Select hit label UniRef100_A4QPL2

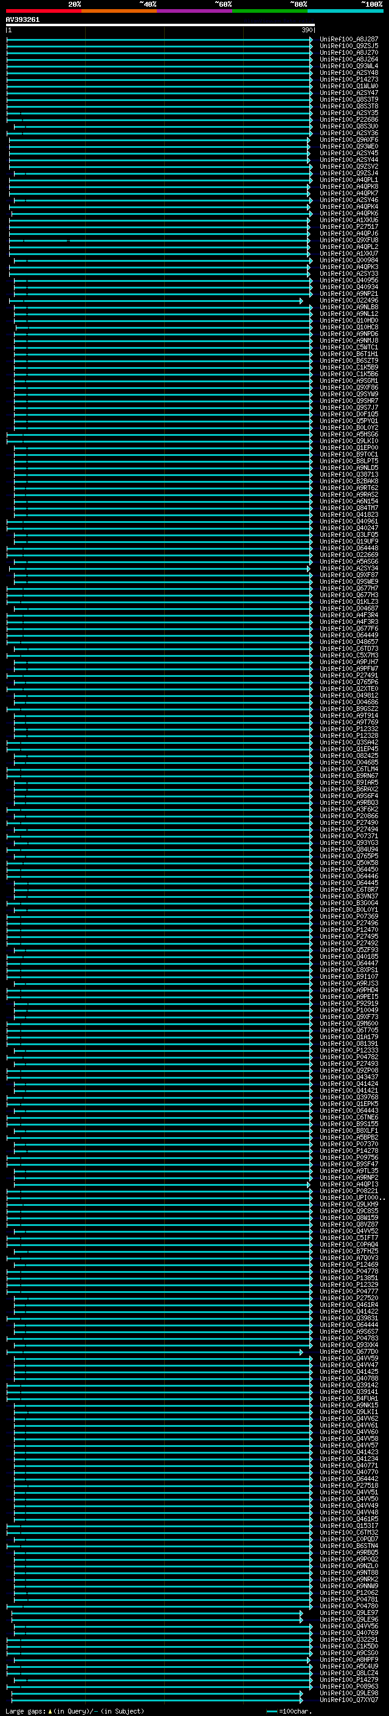[x=349, y=247]
